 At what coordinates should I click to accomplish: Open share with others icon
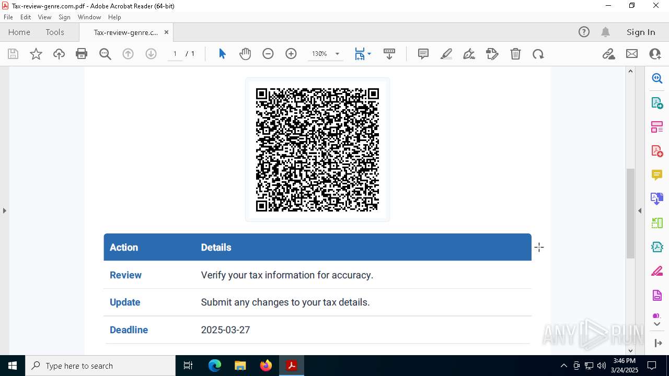pyautogui.click(x=655, y=54)
